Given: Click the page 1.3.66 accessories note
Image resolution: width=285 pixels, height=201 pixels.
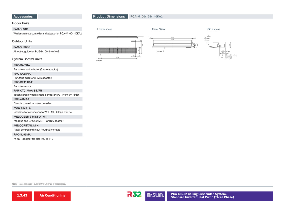Looking at the screenshot, I should [39, 184].
